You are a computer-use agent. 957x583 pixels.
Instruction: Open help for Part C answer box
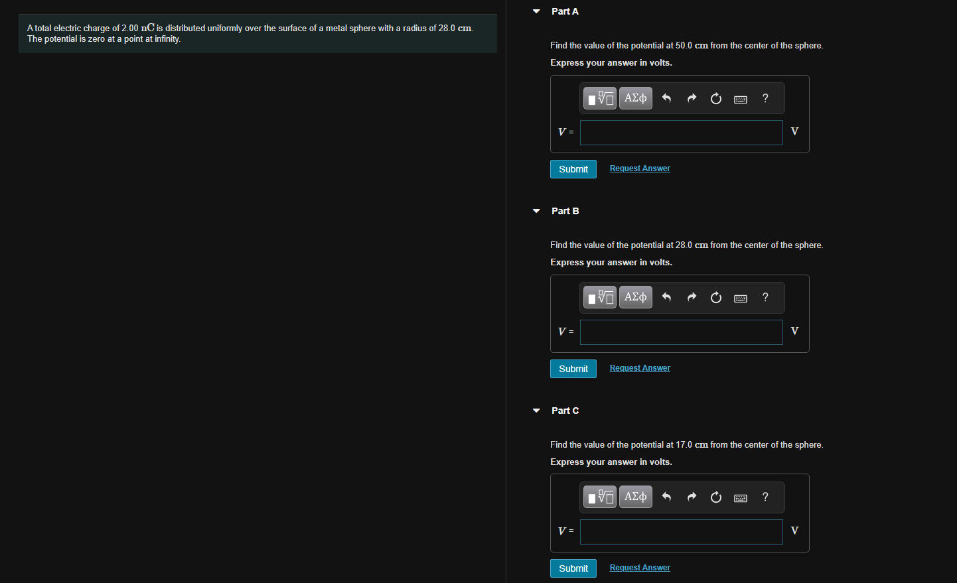(x=765, y=497)
